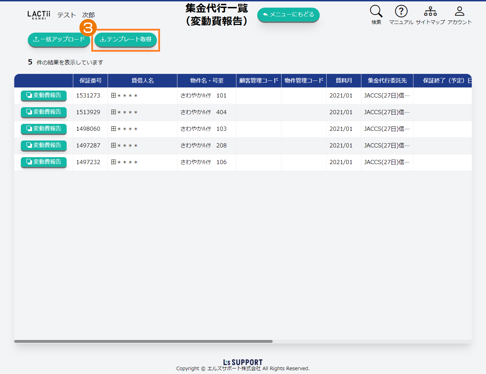The width and height of the screenshot is (486, 374).
Task: Click the bulk upload button
Action: (59, 40)
